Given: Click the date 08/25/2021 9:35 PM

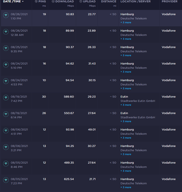Looking at the screenshot, I should 19,49.
